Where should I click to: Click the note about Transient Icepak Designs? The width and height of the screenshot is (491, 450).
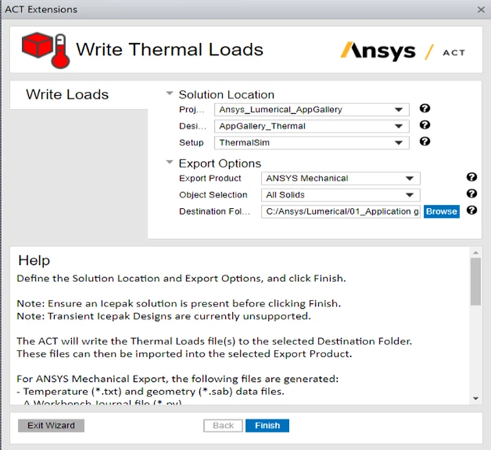click(x=163, y=316)
